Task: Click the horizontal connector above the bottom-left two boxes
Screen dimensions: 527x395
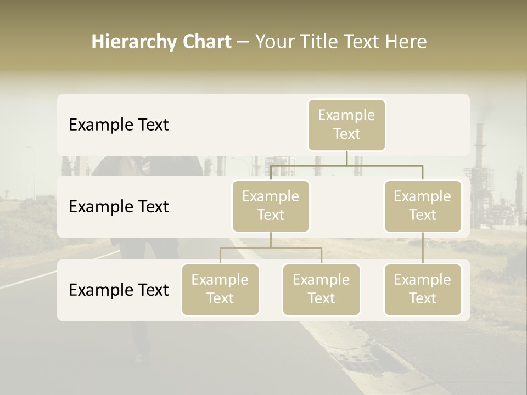Action: [x=271, y=248]
